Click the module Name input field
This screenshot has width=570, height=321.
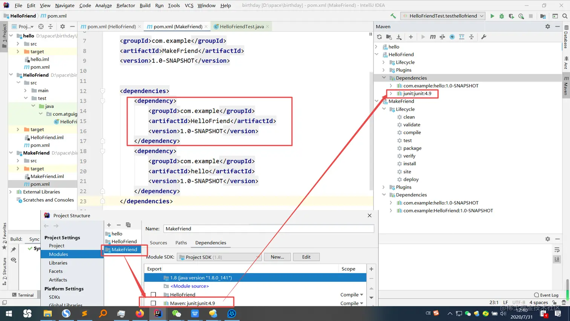[x=268, y=229]
